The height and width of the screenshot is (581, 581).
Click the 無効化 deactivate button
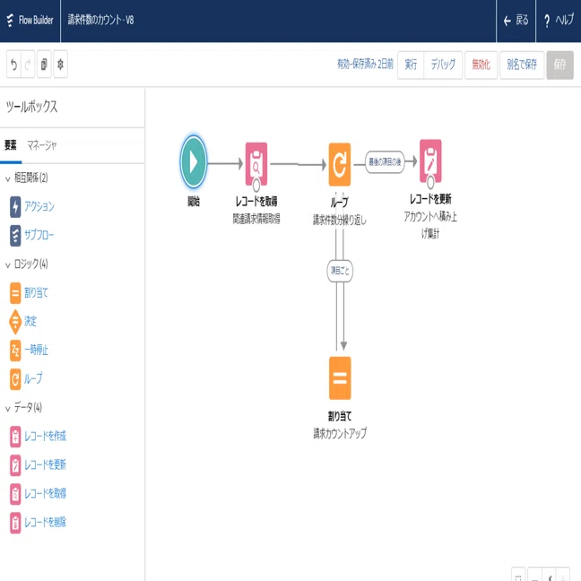481,65
